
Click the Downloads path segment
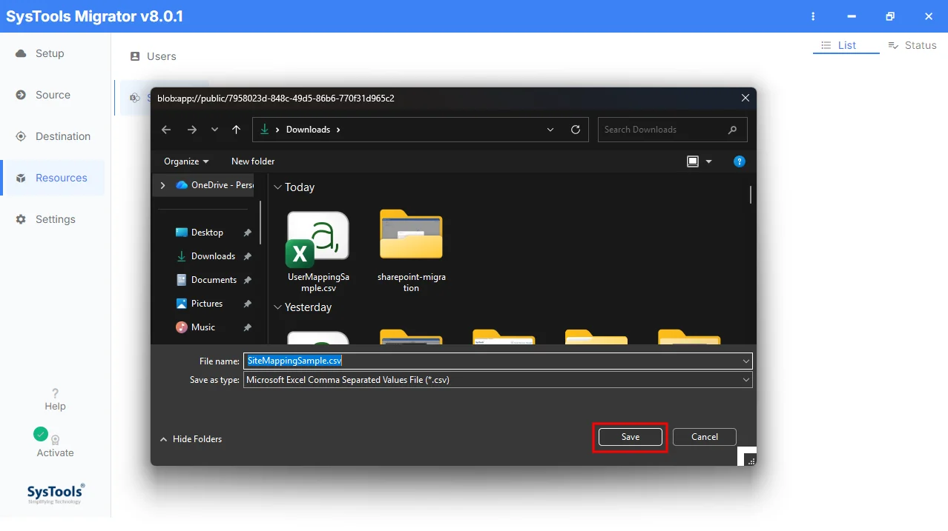[x=308, y=130]
